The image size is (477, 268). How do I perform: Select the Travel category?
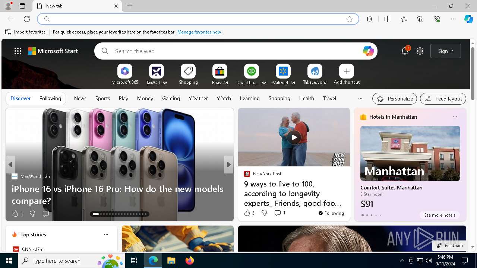pyautogui.click(x=329, y=98)
